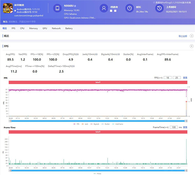The height and width of the screenshot is (175, 195).
Task: Click the FPS chart time range slider
Action: pyautogui.click(x=97, y=121)
